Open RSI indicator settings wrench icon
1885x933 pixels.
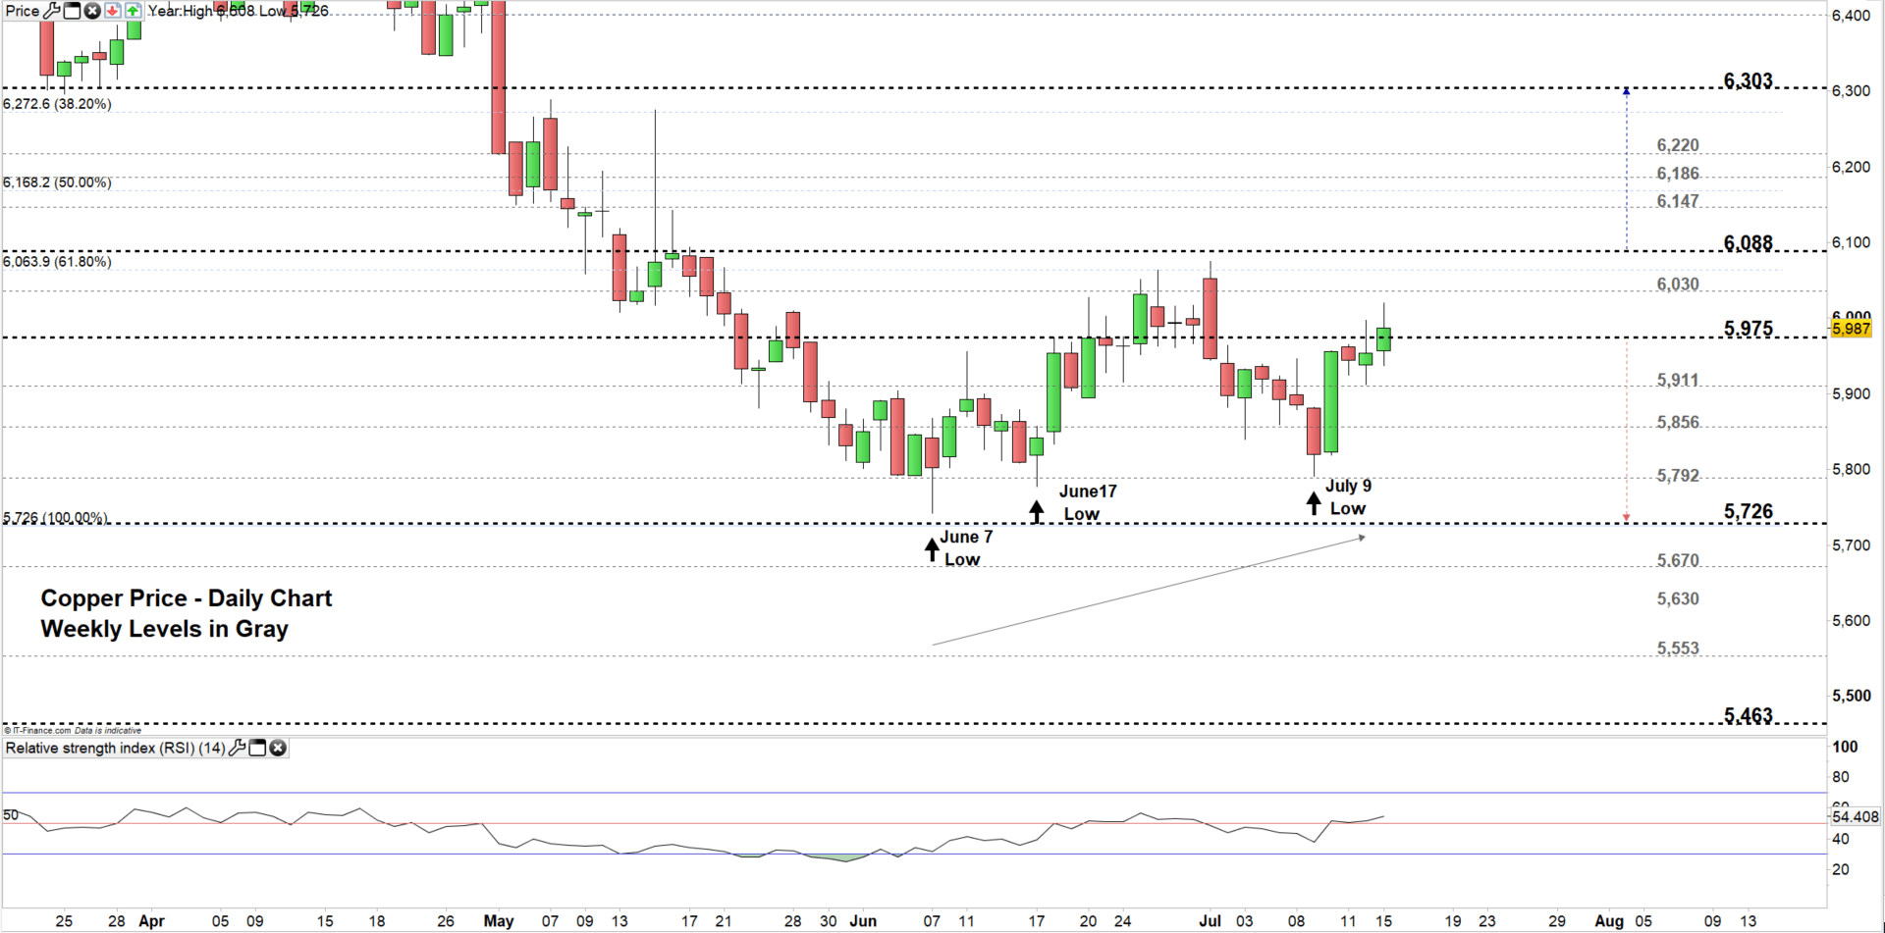237,749
